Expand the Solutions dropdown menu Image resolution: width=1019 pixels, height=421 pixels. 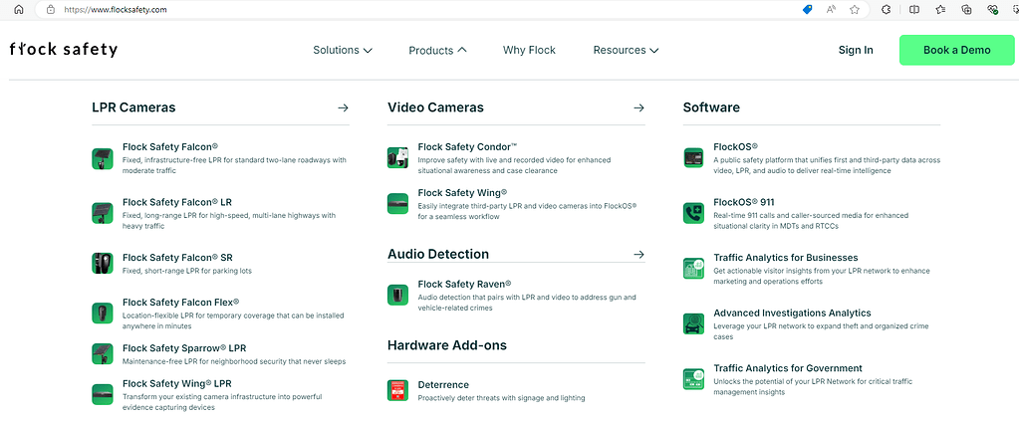click(x=343, y=50)
